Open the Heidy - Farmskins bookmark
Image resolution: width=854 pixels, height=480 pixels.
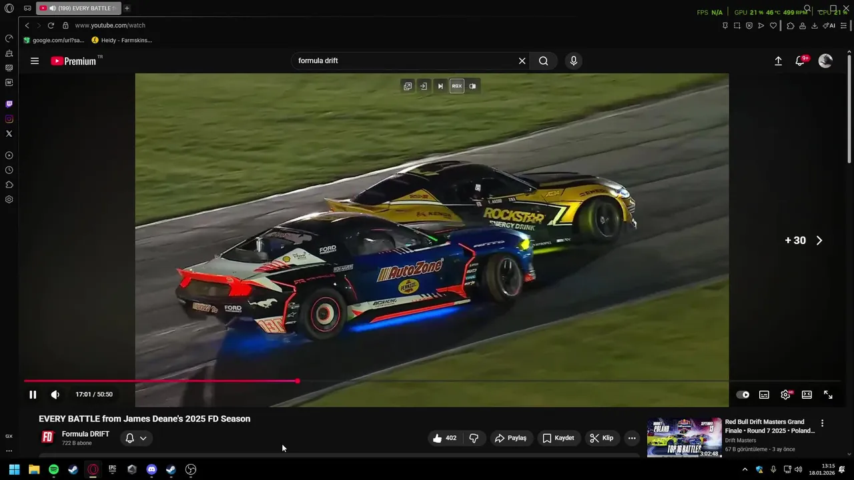(121, 40)
